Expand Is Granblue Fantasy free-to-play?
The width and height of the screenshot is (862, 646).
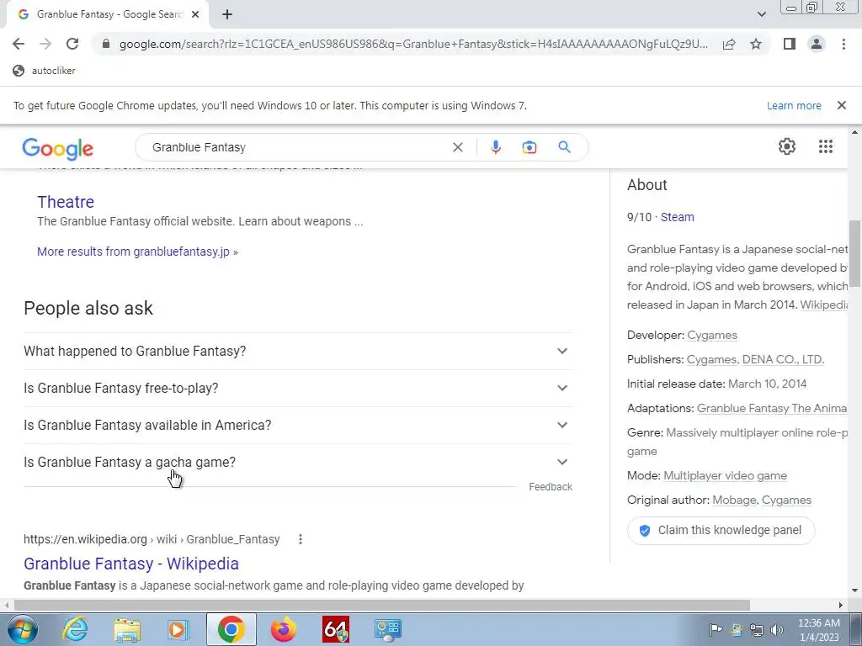tap(297, 388)
